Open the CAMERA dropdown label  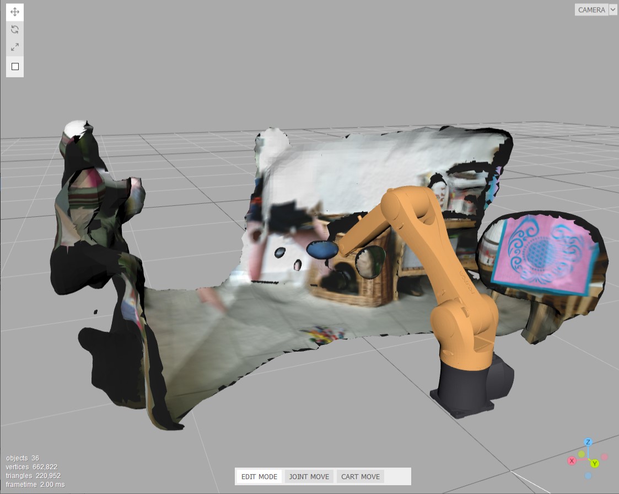click(x=591, y=10)
